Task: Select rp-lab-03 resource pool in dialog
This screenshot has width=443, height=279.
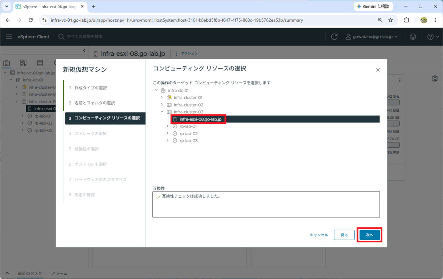Action: click(189, 140)
